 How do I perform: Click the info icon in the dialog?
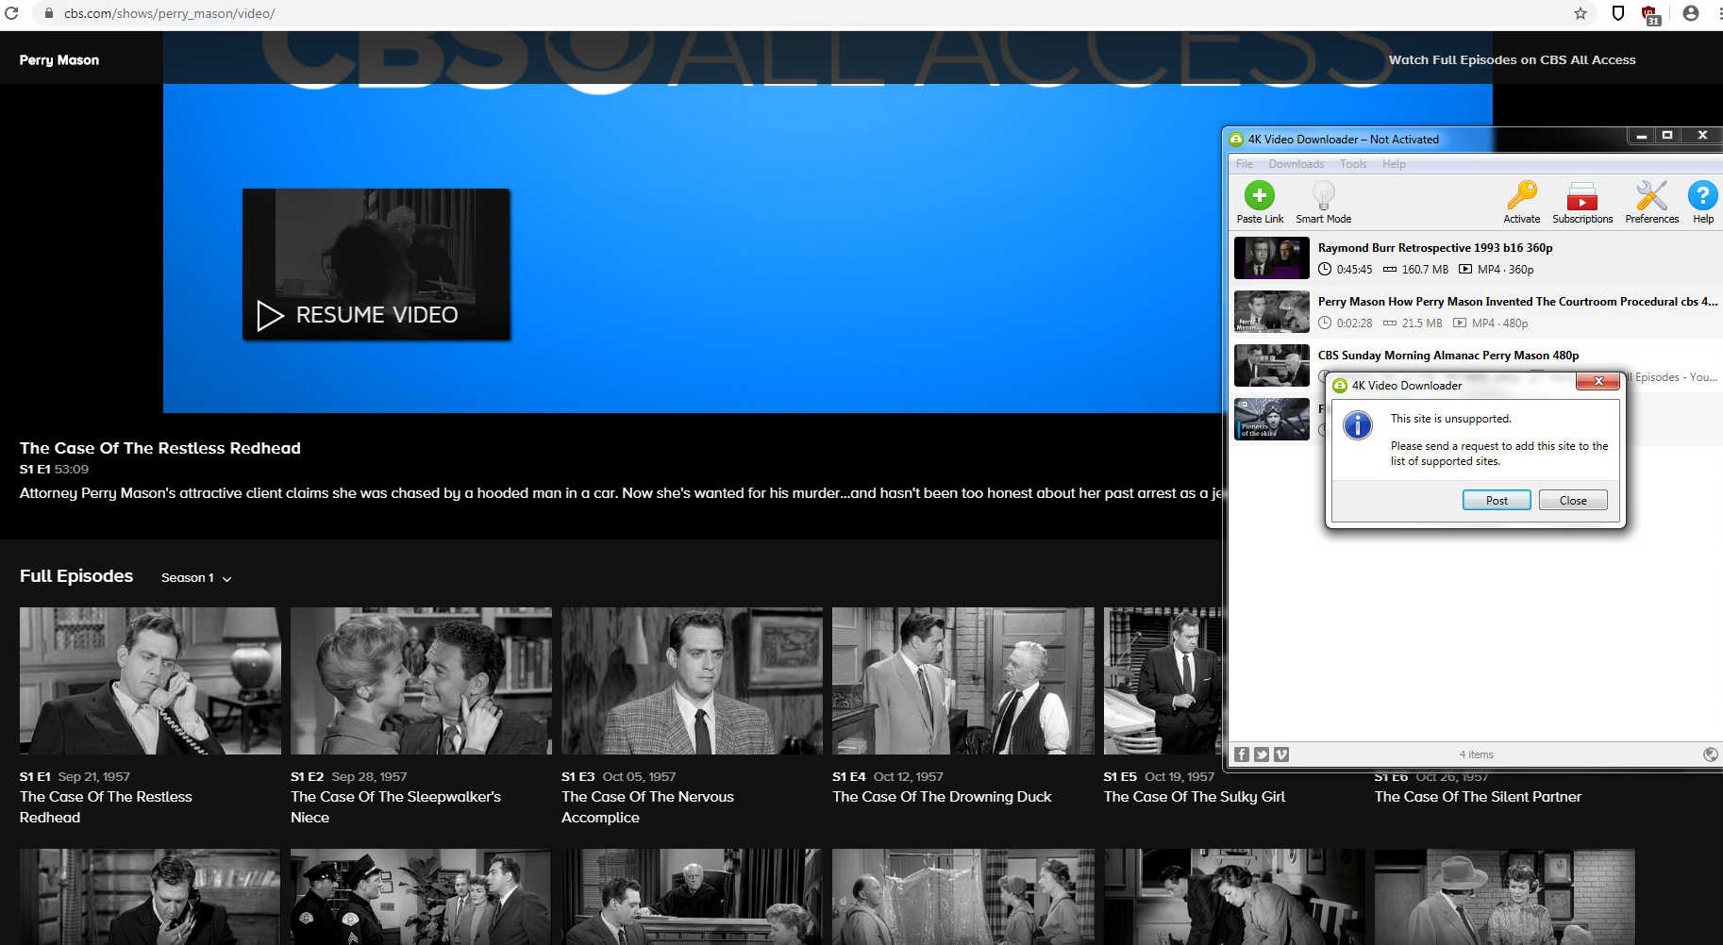click(x=1358, y=424)
